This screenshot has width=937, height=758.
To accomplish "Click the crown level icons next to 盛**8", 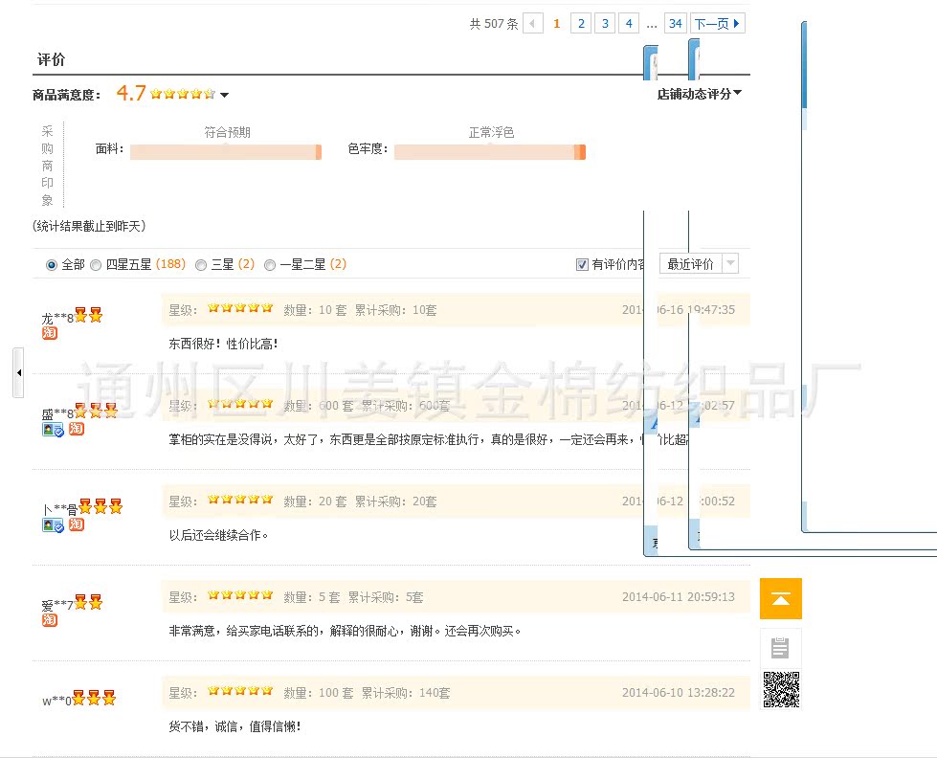I will coord(96,410).
